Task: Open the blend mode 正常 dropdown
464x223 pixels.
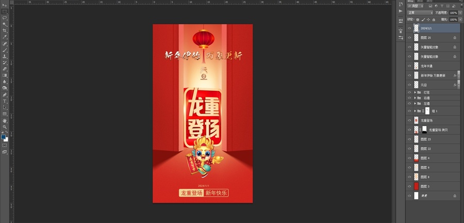Action: click(420, 13)
